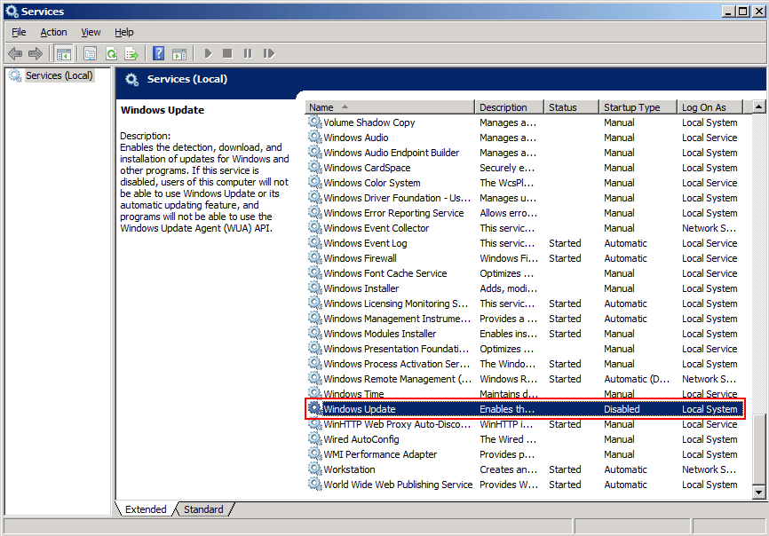This screenshot has width=769, height=536.
Task: Click 'The WcsPl...' description cell
Action: pos(507,183)
